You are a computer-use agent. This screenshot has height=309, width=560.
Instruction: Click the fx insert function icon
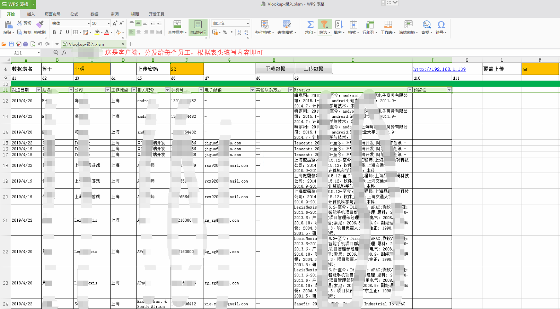pyautogui.click(x=64, y=53)
